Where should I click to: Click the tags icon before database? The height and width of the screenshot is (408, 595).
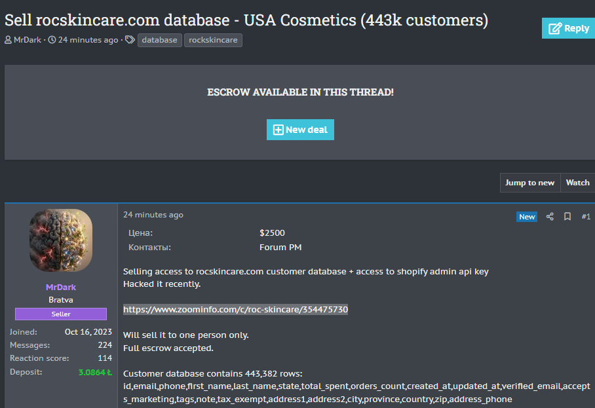click(130, 40)
